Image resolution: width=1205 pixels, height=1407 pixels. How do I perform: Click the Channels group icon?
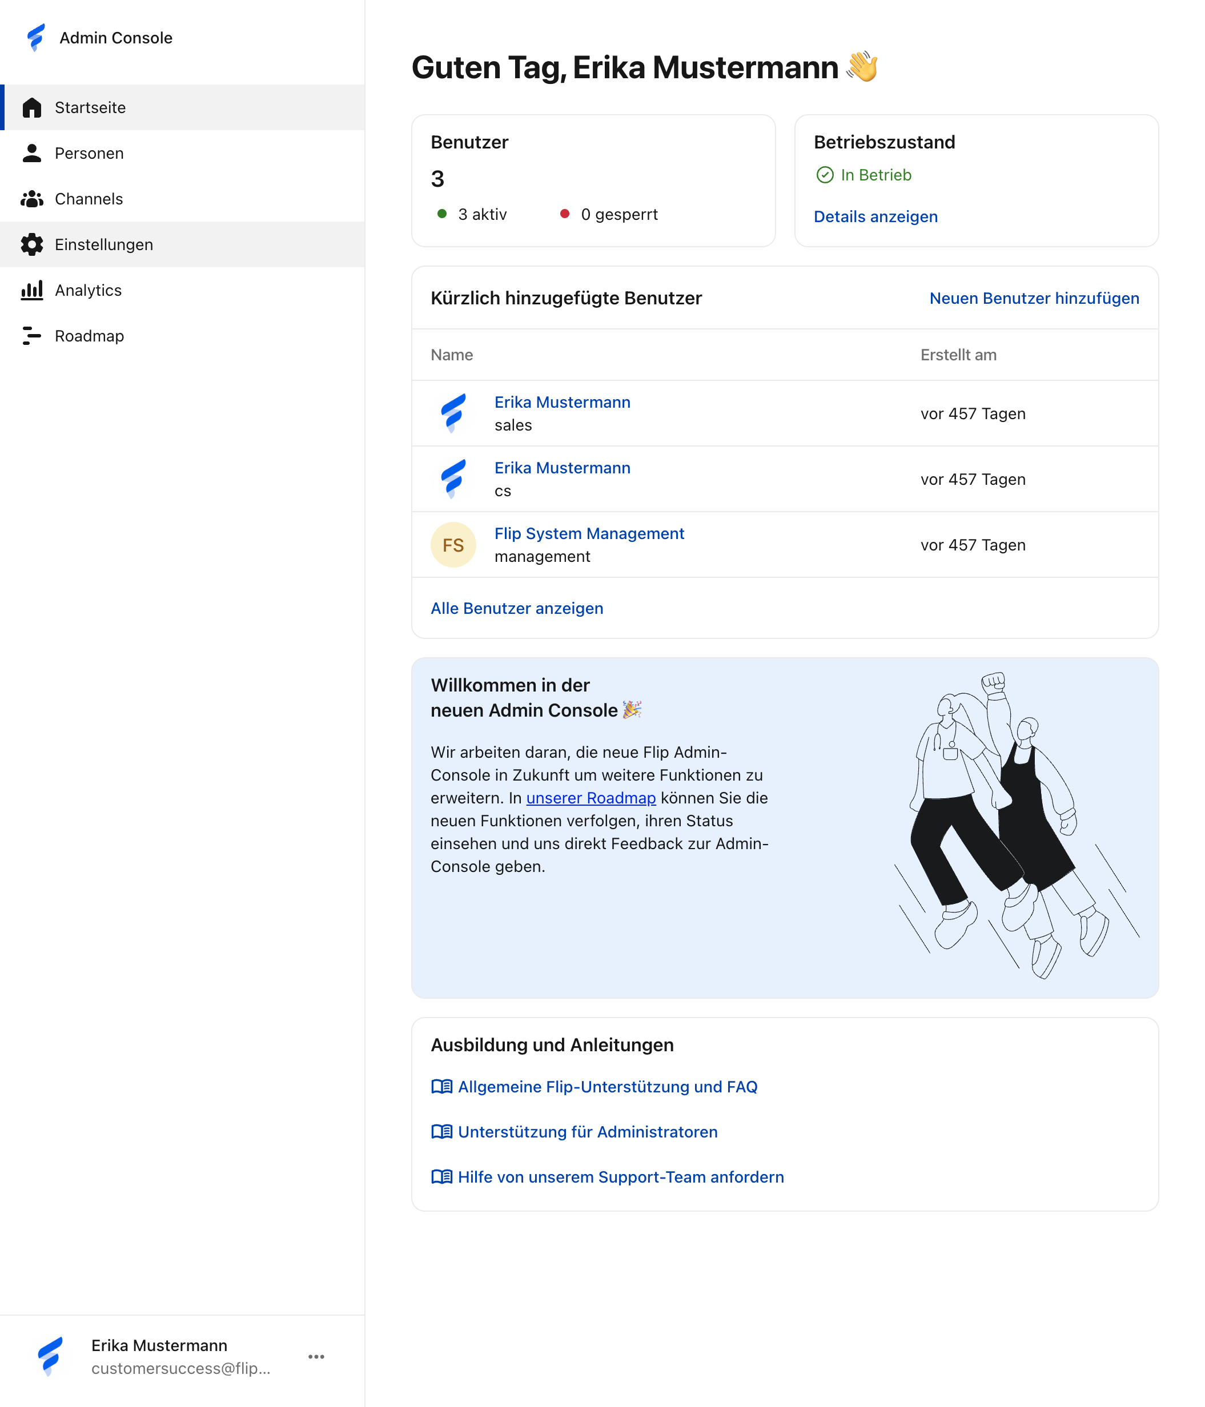click(32, 199)
